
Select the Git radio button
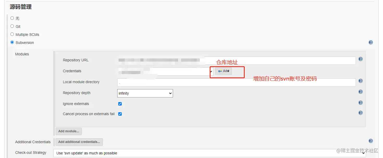pyautogui.click(x=12, y=26)
